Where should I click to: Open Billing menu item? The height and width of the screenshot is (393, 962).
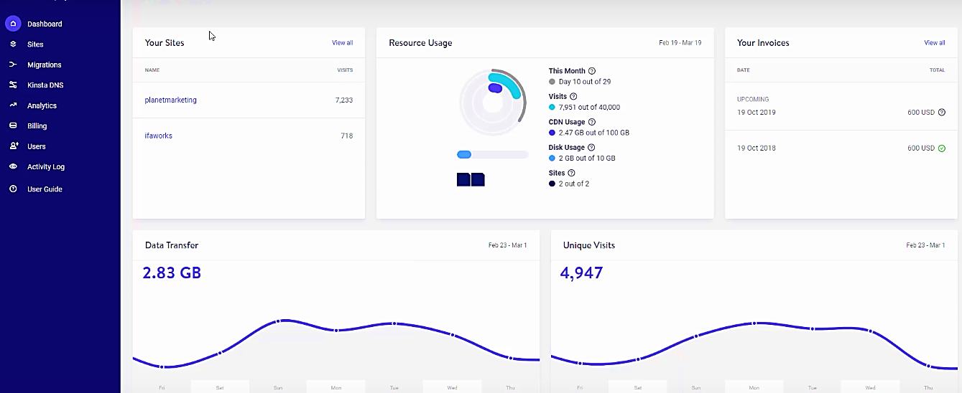click(x=37, y=126)
